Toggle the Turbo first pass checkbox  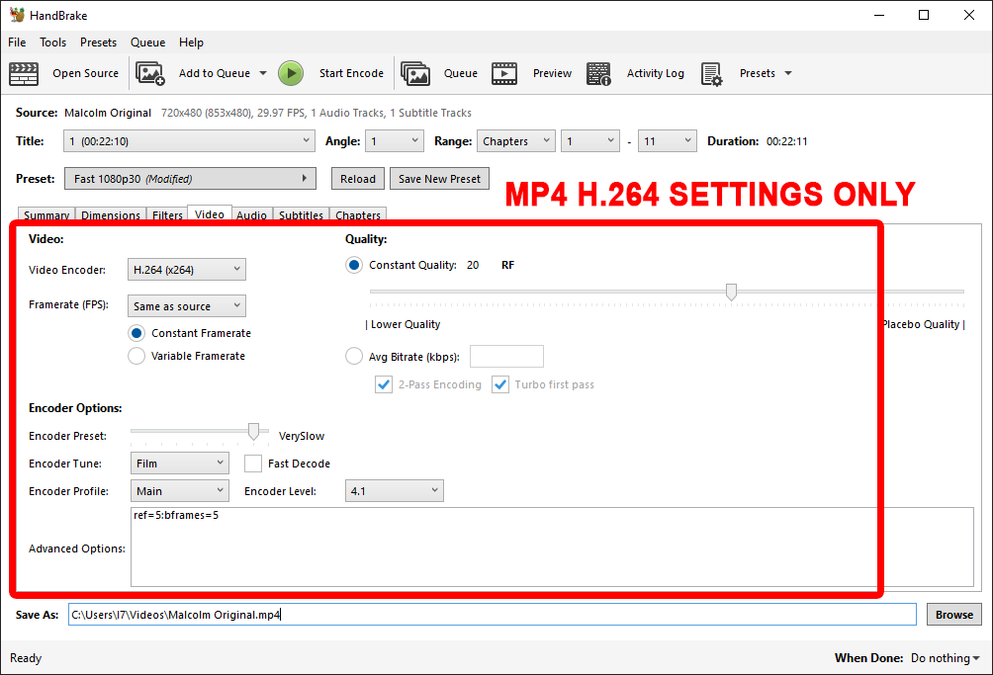(500, 384)
